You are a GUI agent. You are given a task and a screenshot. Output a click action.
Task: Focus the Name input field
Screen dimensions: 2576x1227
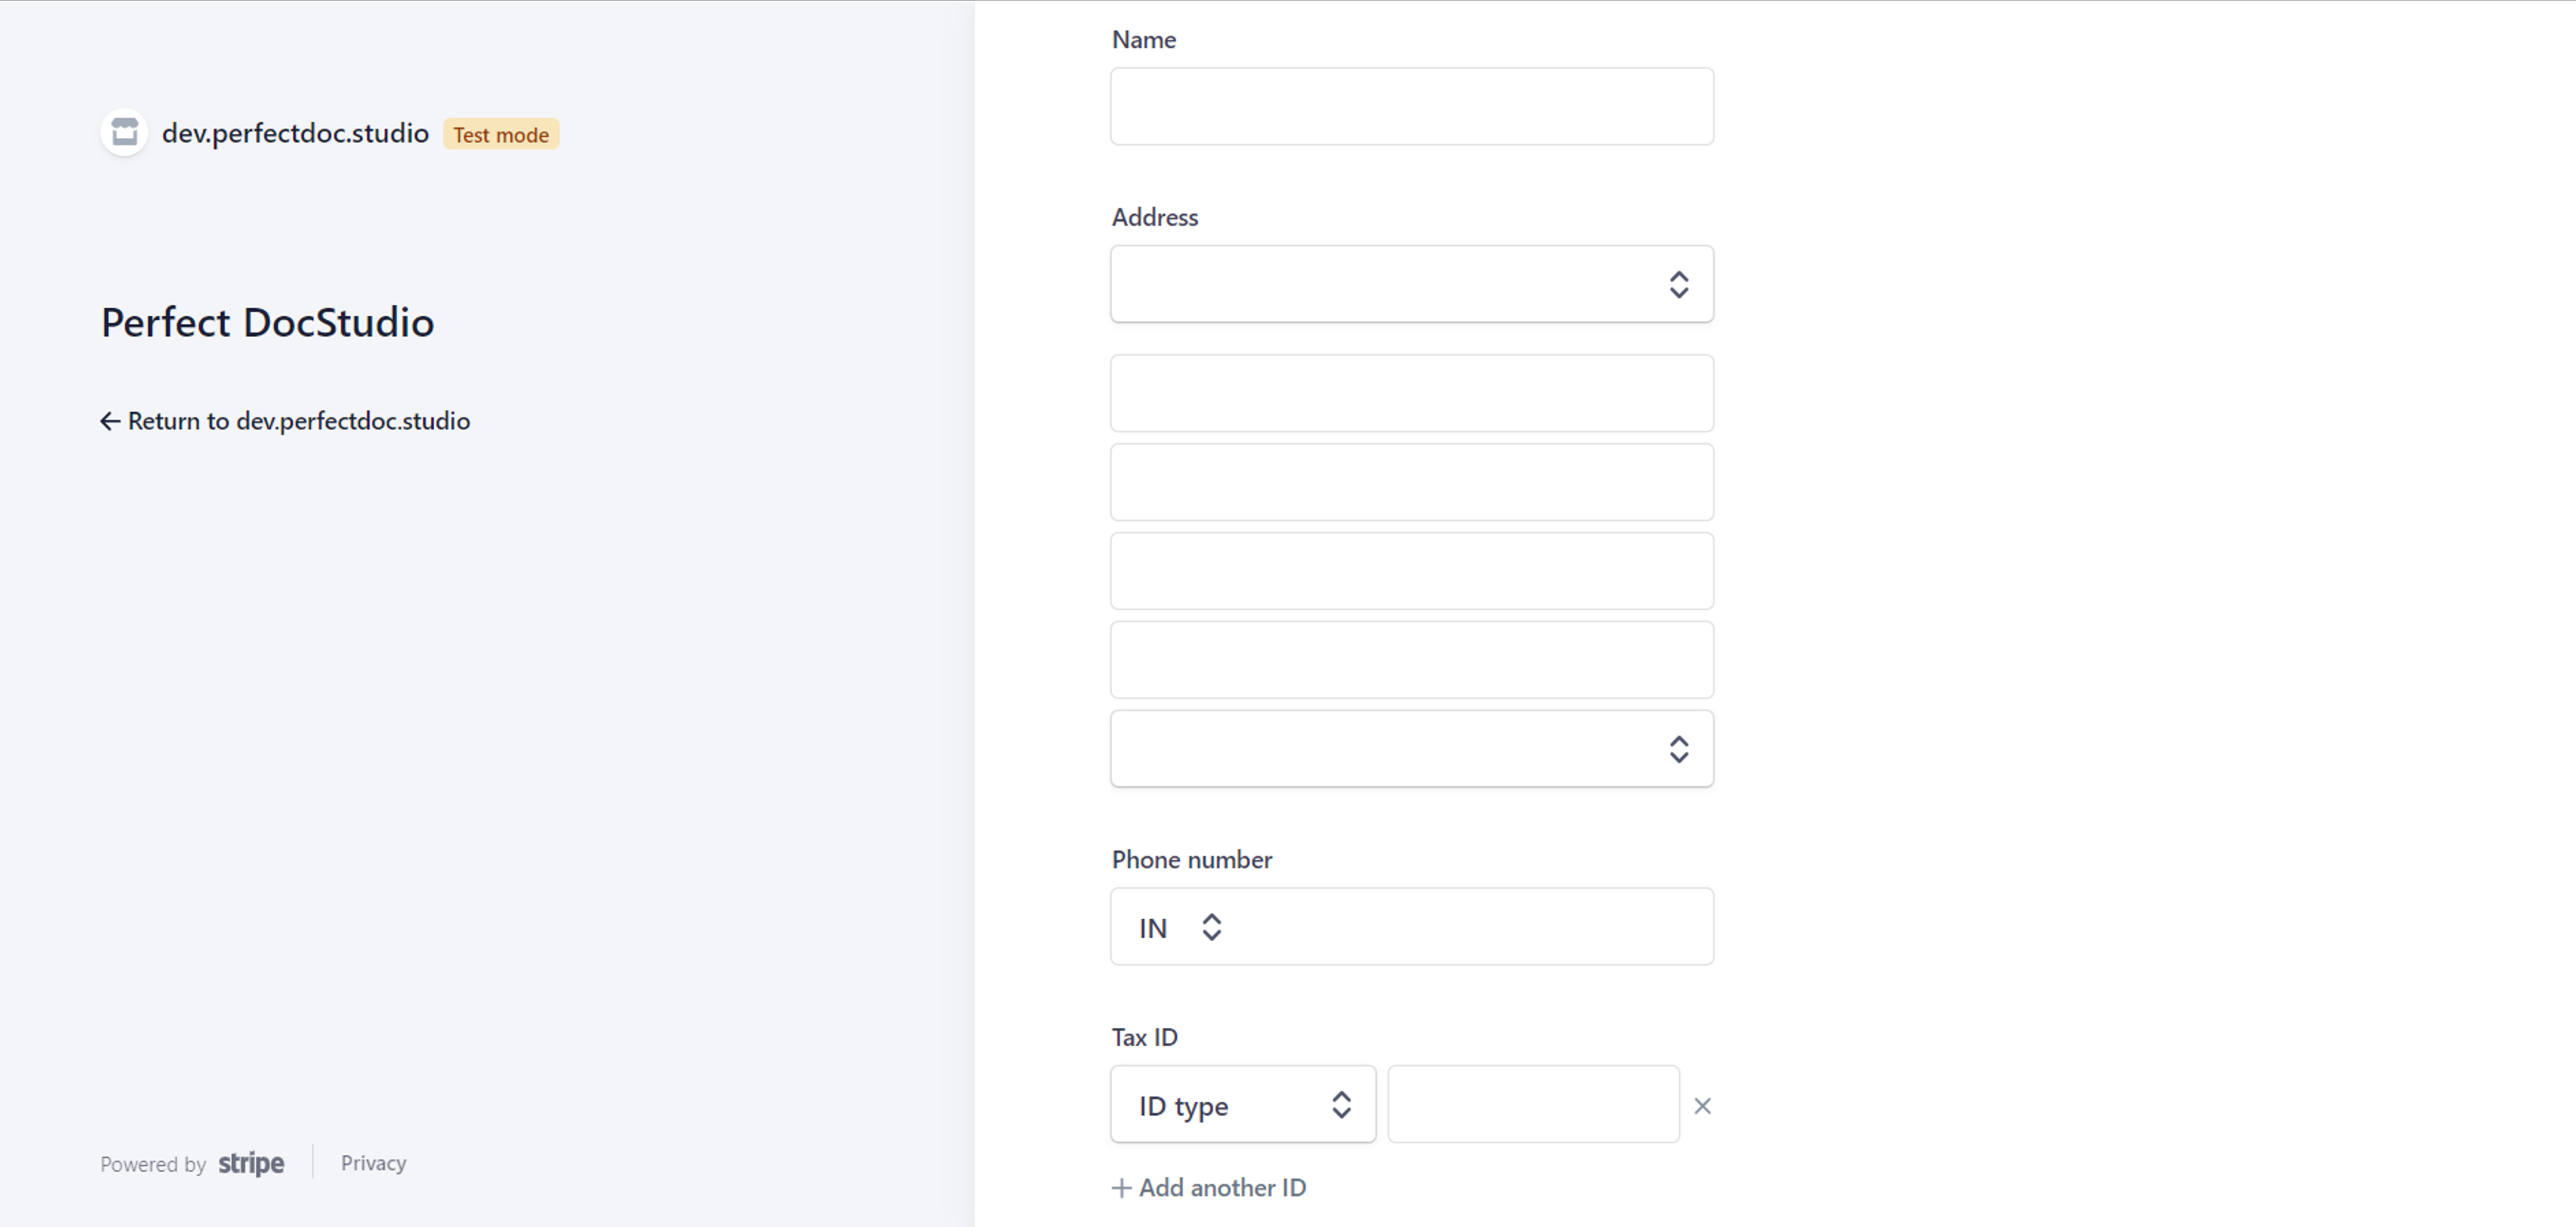click(x=1410, y=106)
